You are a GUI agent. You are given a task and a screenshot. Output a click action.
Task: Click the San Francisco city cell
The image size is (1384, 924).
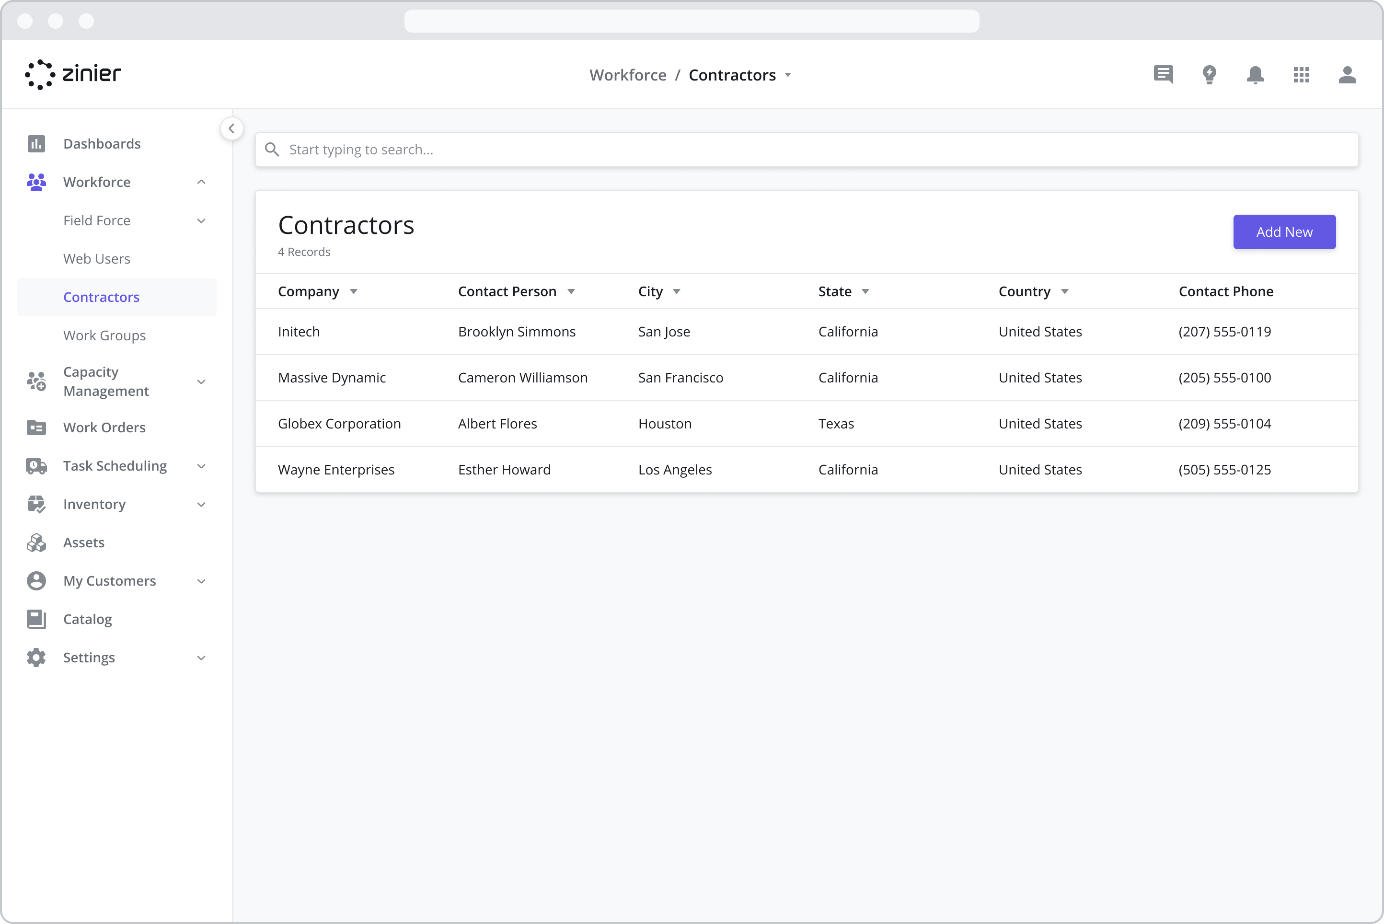pos(680,377)
